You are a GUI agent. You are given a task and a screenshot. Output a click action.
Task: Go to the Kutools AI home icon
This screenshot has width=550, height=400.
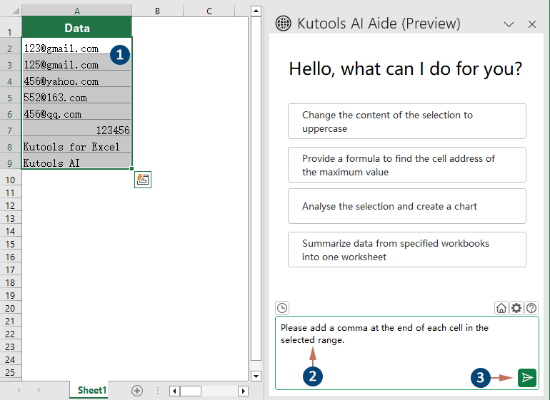501,308
